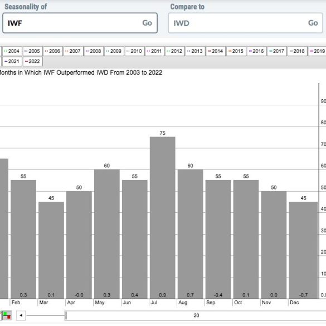Toggle the 2015 year series

coord(236,51)
